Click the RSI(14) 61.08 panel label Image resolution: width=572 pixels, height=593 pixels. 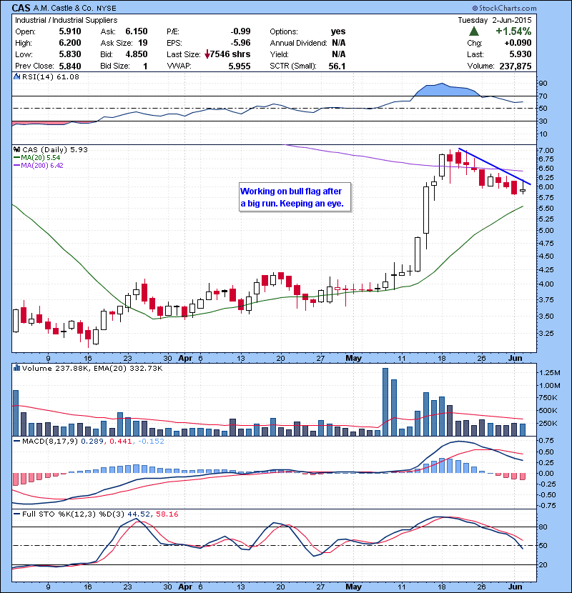tap(51, 76)
